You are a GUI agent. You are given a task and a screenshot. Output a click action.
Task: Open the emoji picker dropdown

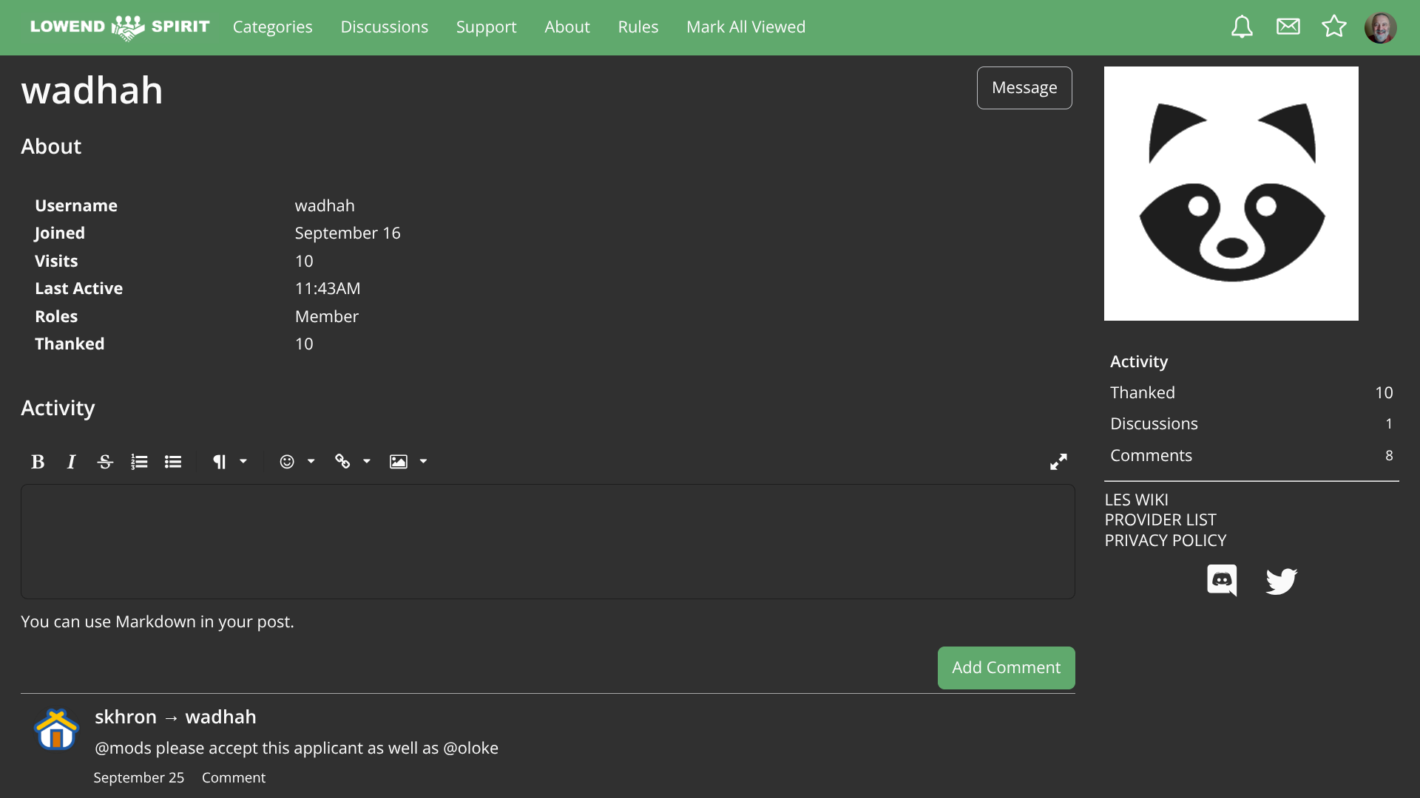(x=297, y=462)
